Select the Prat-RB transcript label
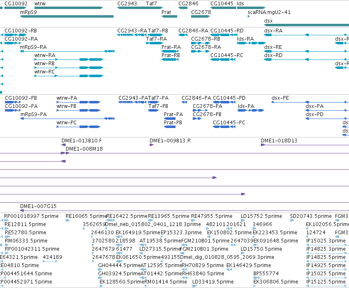Screen dimensions: 349x288 click(171, 55)
